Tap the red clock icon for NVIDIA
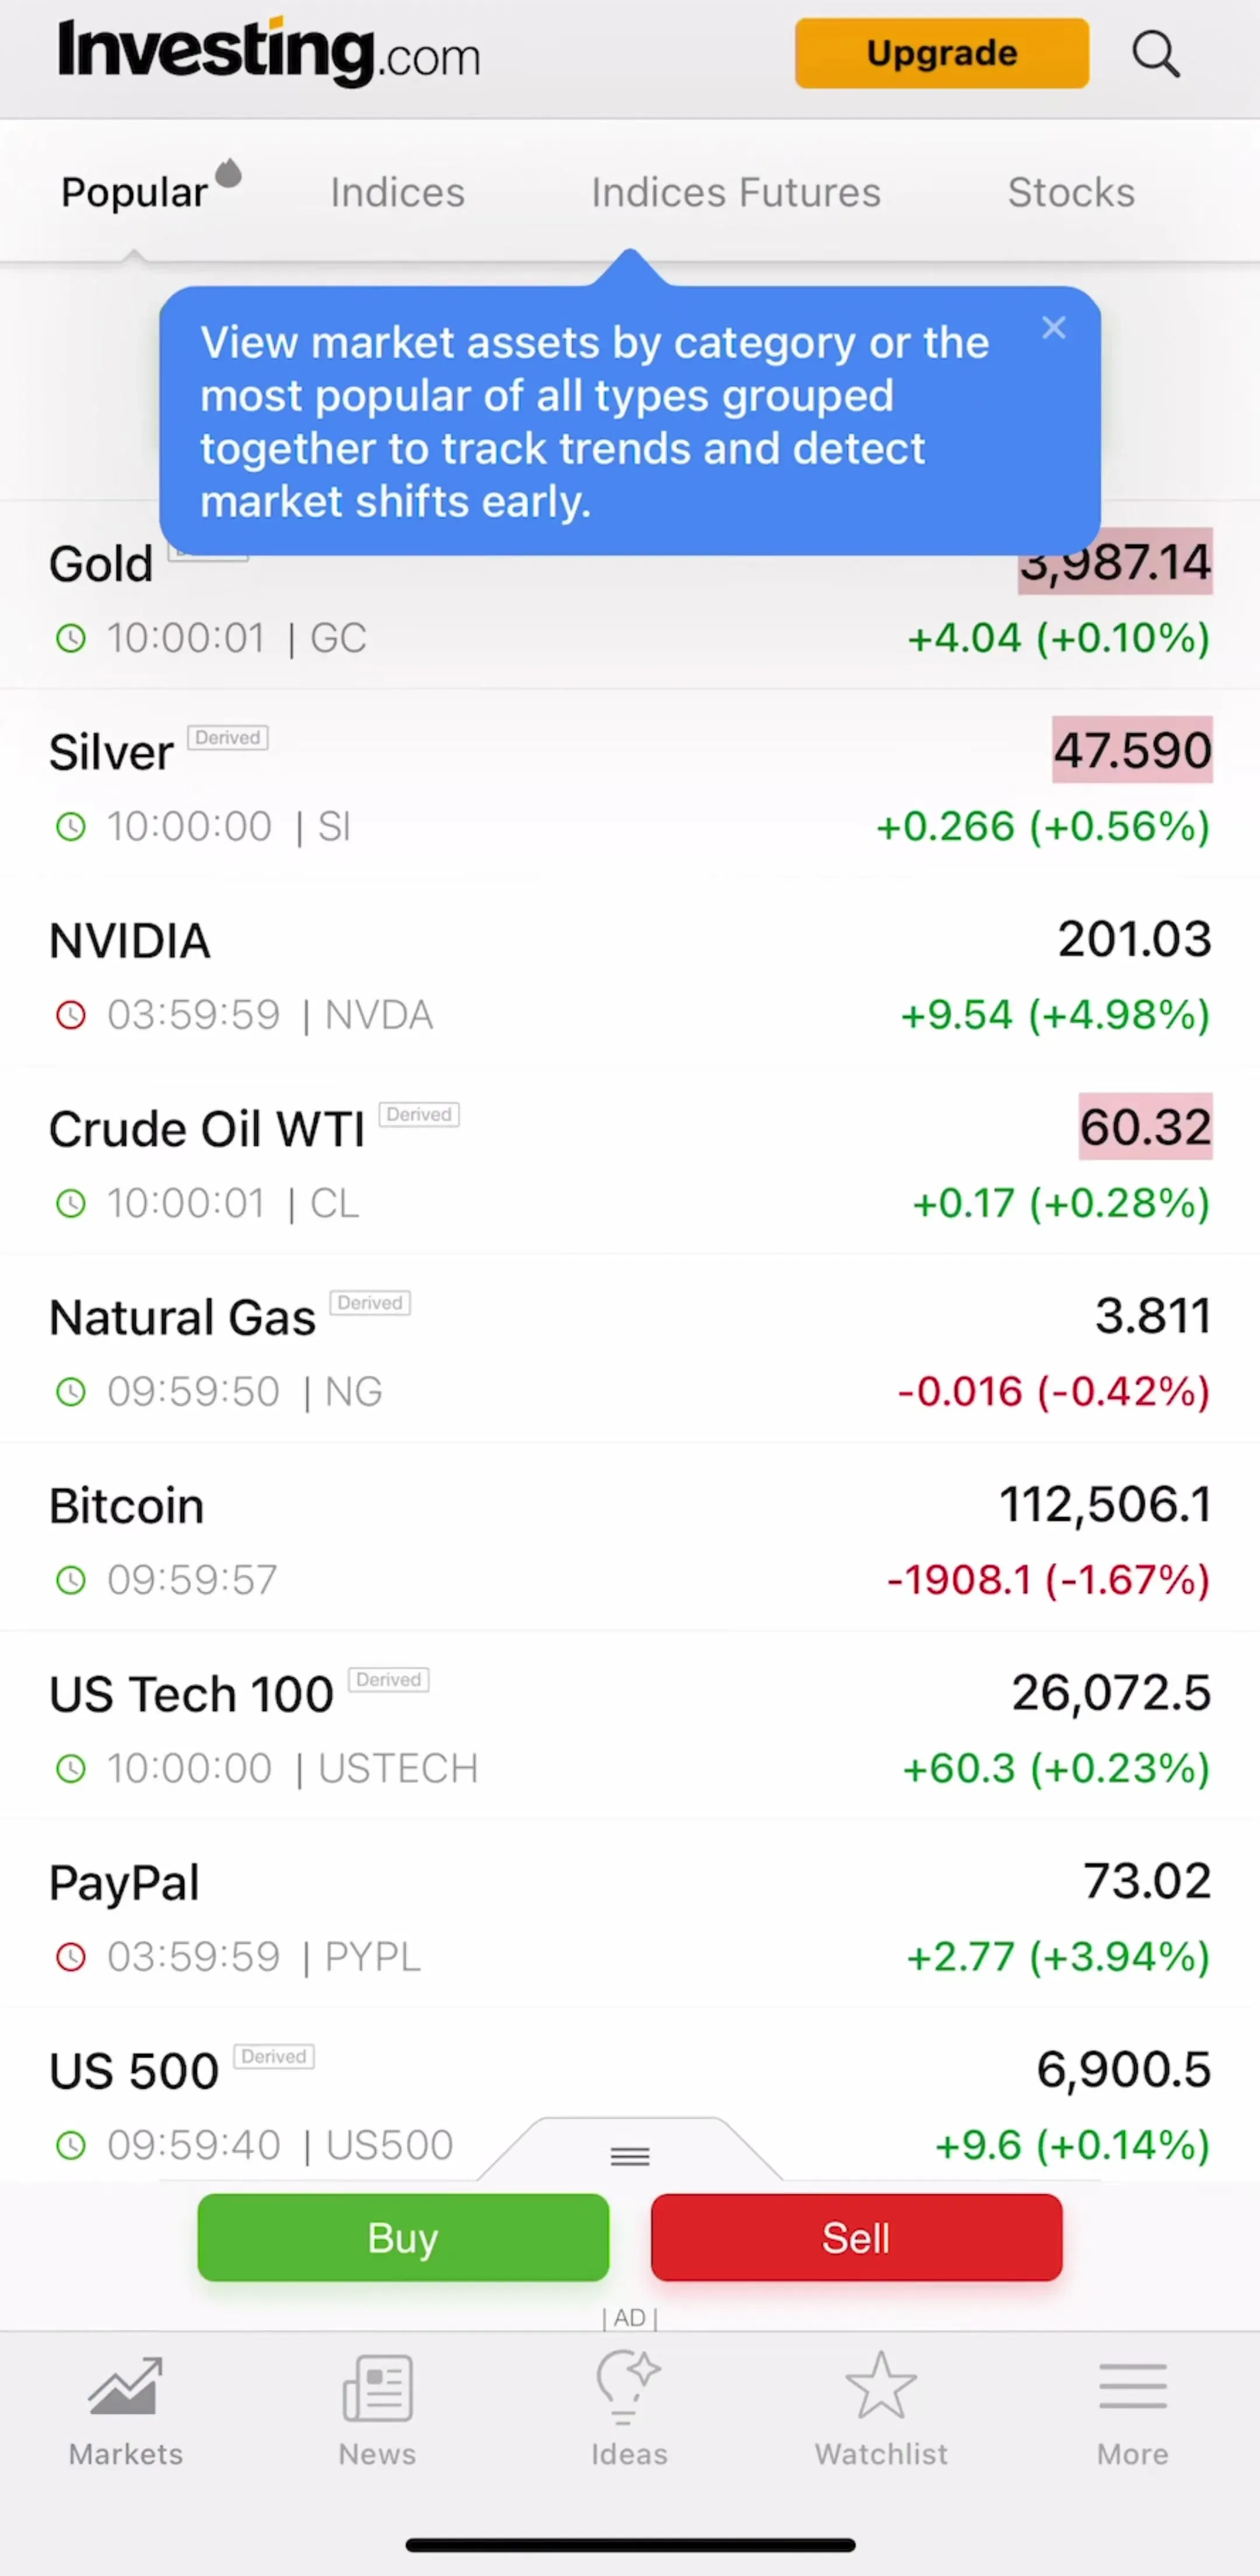The width and height of the screenshot is (1260, 2576). click(70, 1015)
